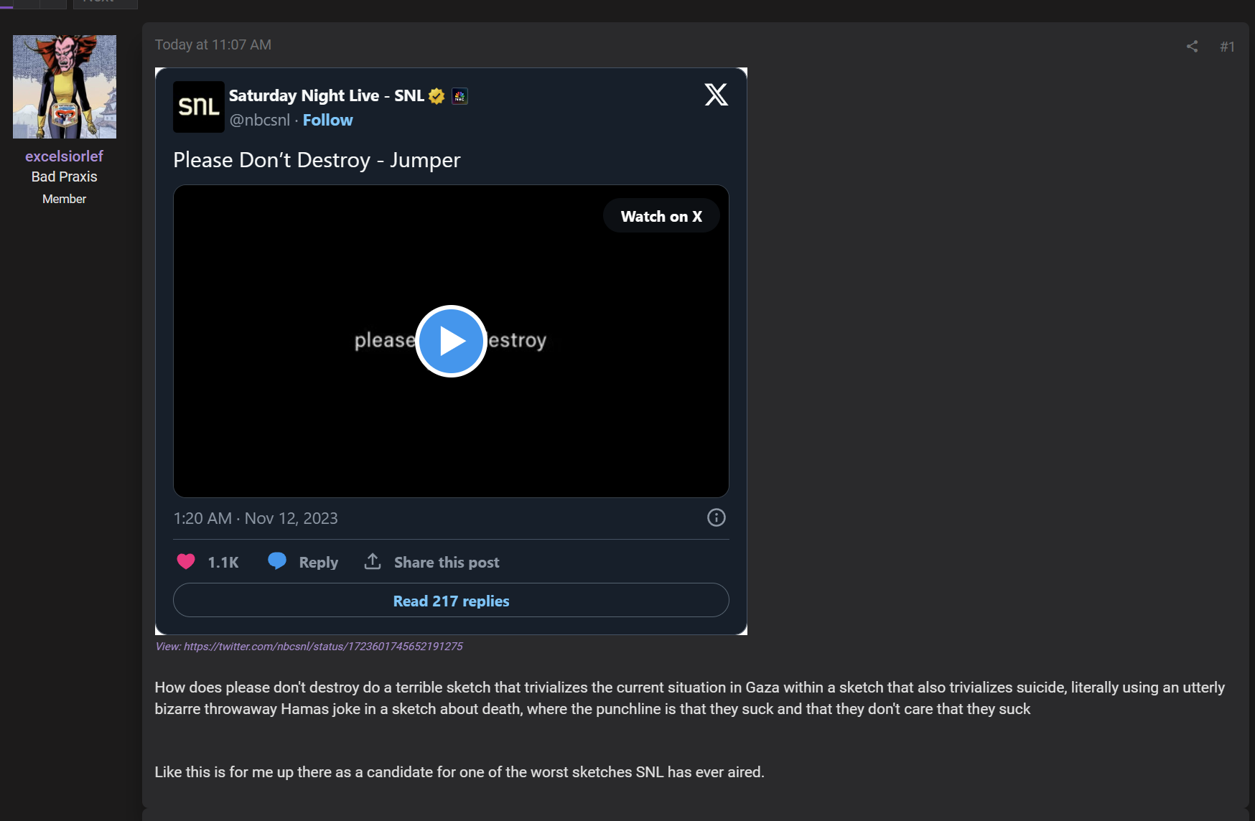Visit excelsiorlef's user profile link

click(64, 156)
